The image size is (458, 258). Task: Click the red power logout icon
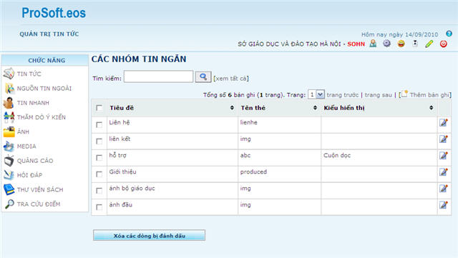coord(443,44)
